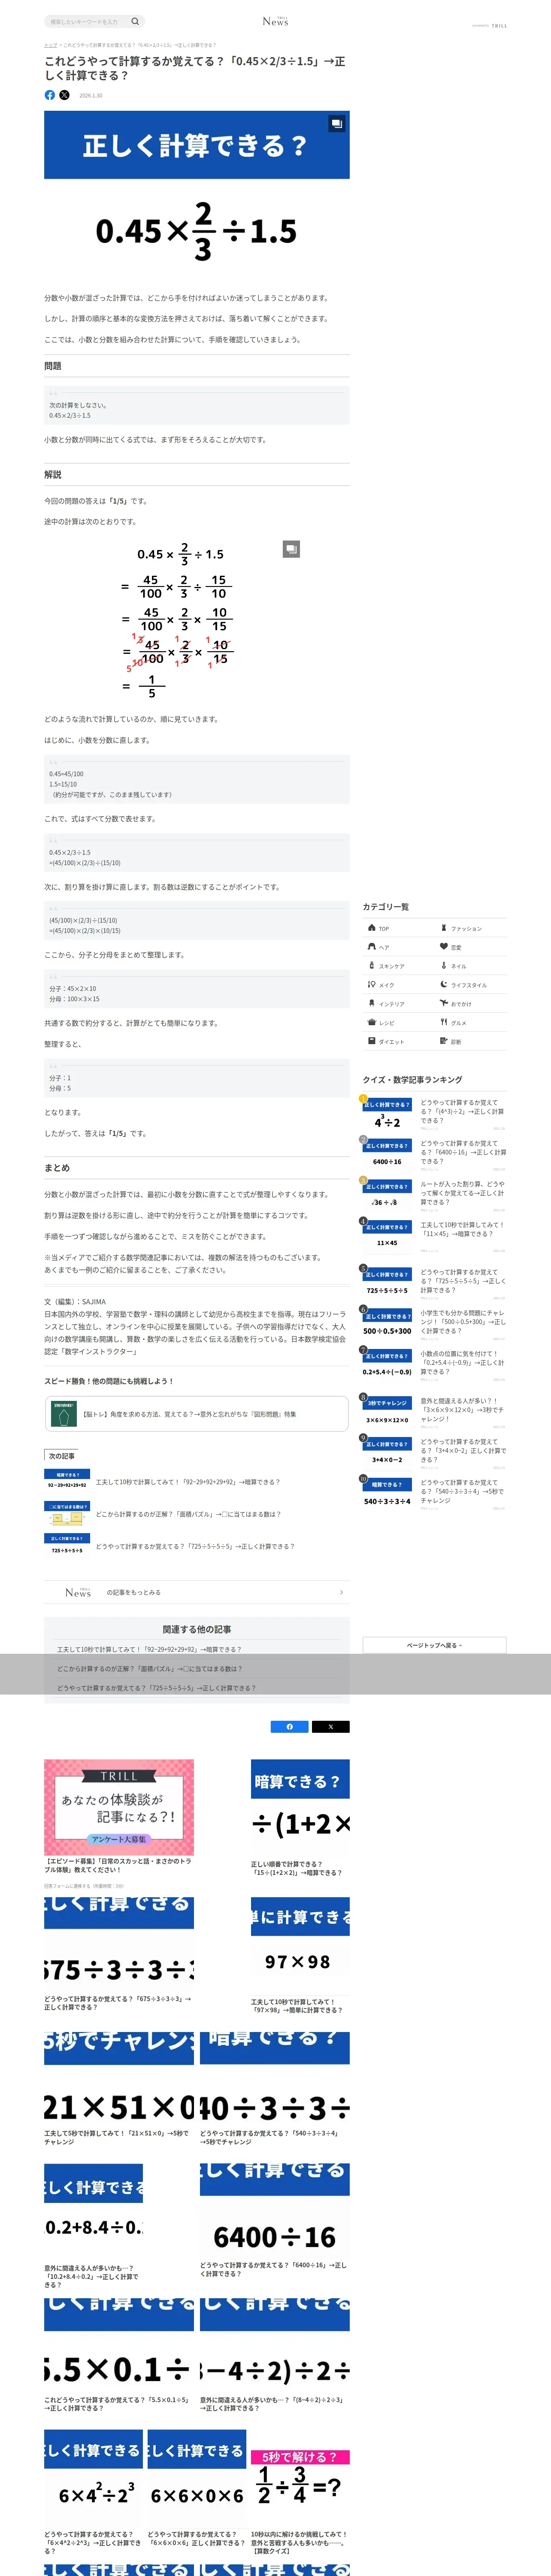Screen dimensions: 551x2576
Task: Open the ファッション category
Action: click(x=471, y=928)
